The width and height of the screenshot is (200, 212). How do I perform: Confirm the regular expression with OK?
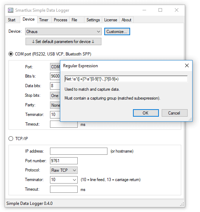click(x=146, y=113)
